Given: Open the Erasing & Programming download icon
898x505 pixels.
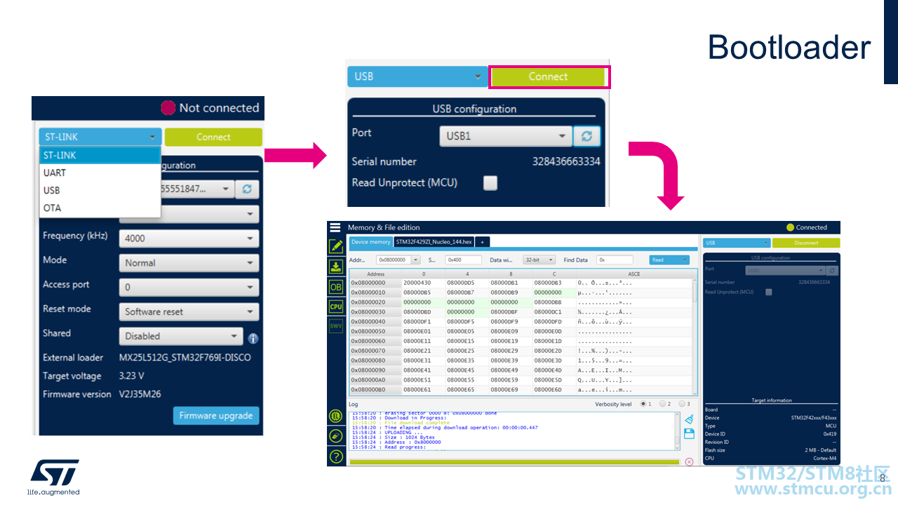Looking at the screenshot, I should click(x=335, y=267).
